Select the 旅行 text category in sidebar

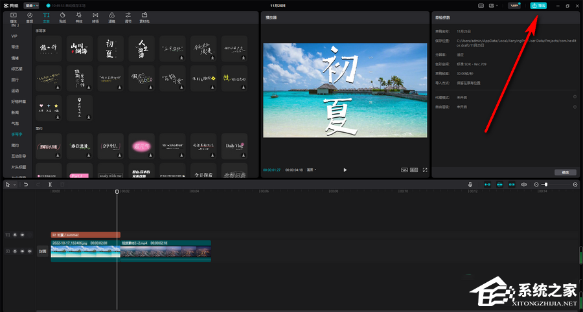[15, 79]
